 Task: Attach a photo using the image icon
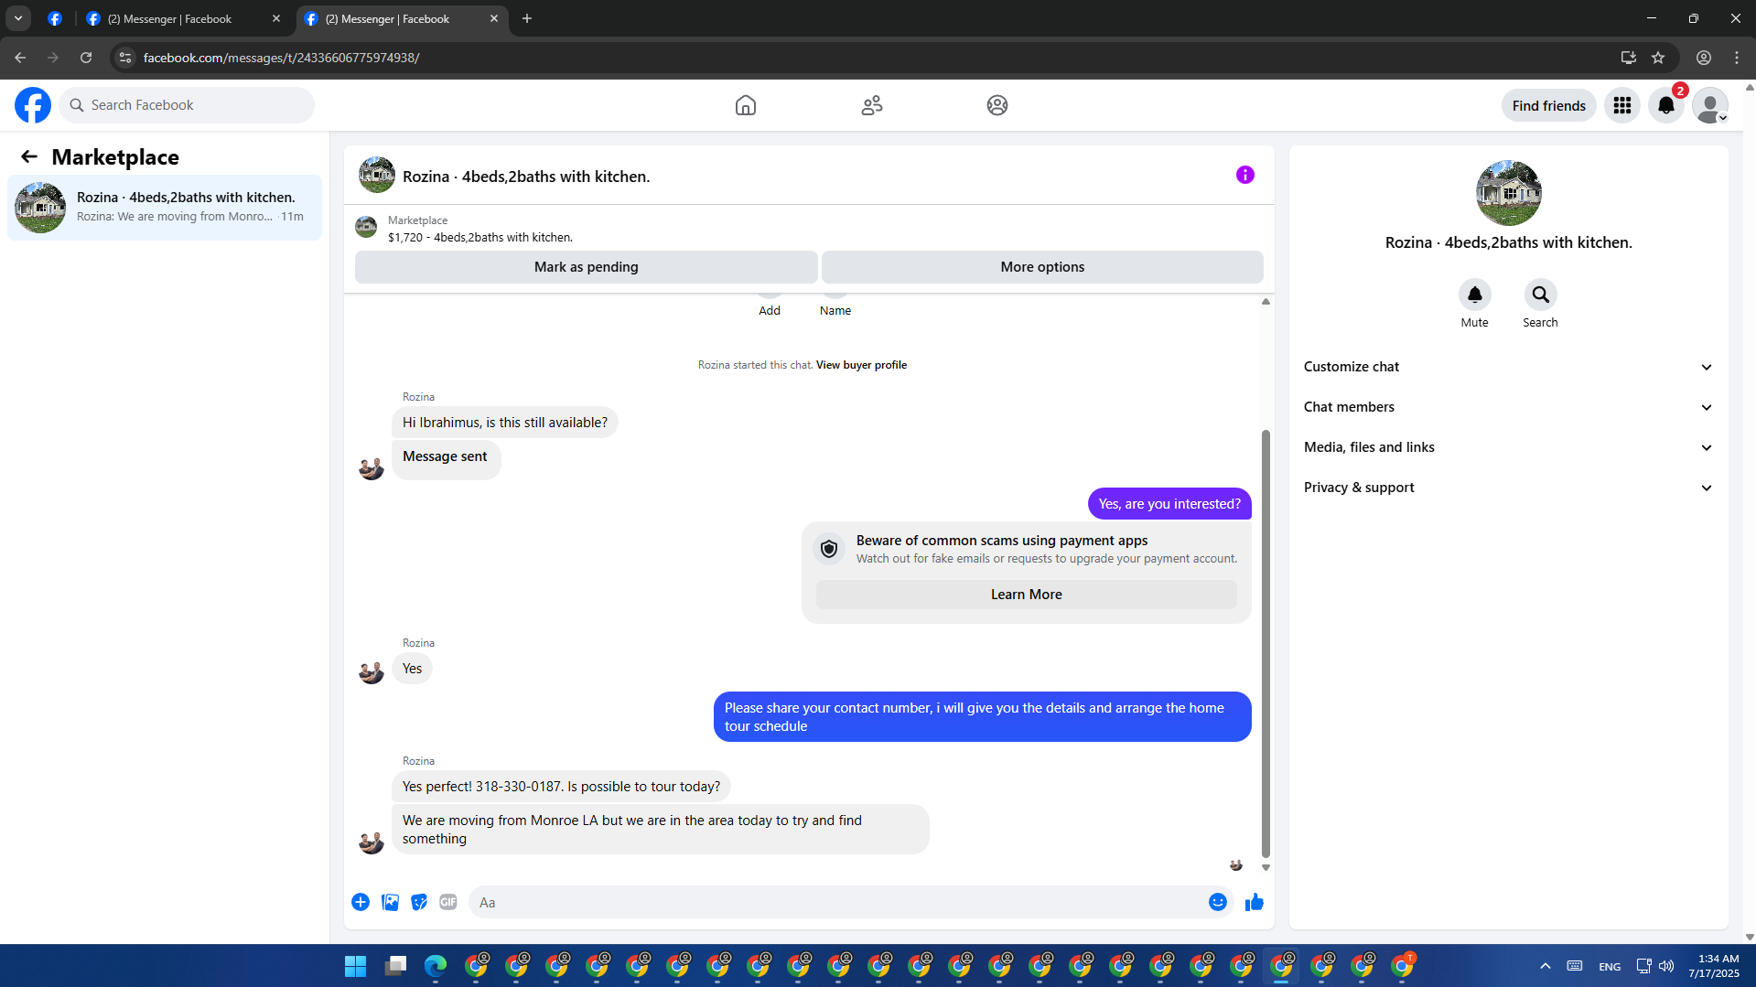pyautogui.click(x=390, y=902)
